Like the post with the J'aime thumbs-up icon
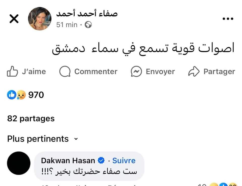242x186 pixels. coord(12,72)
